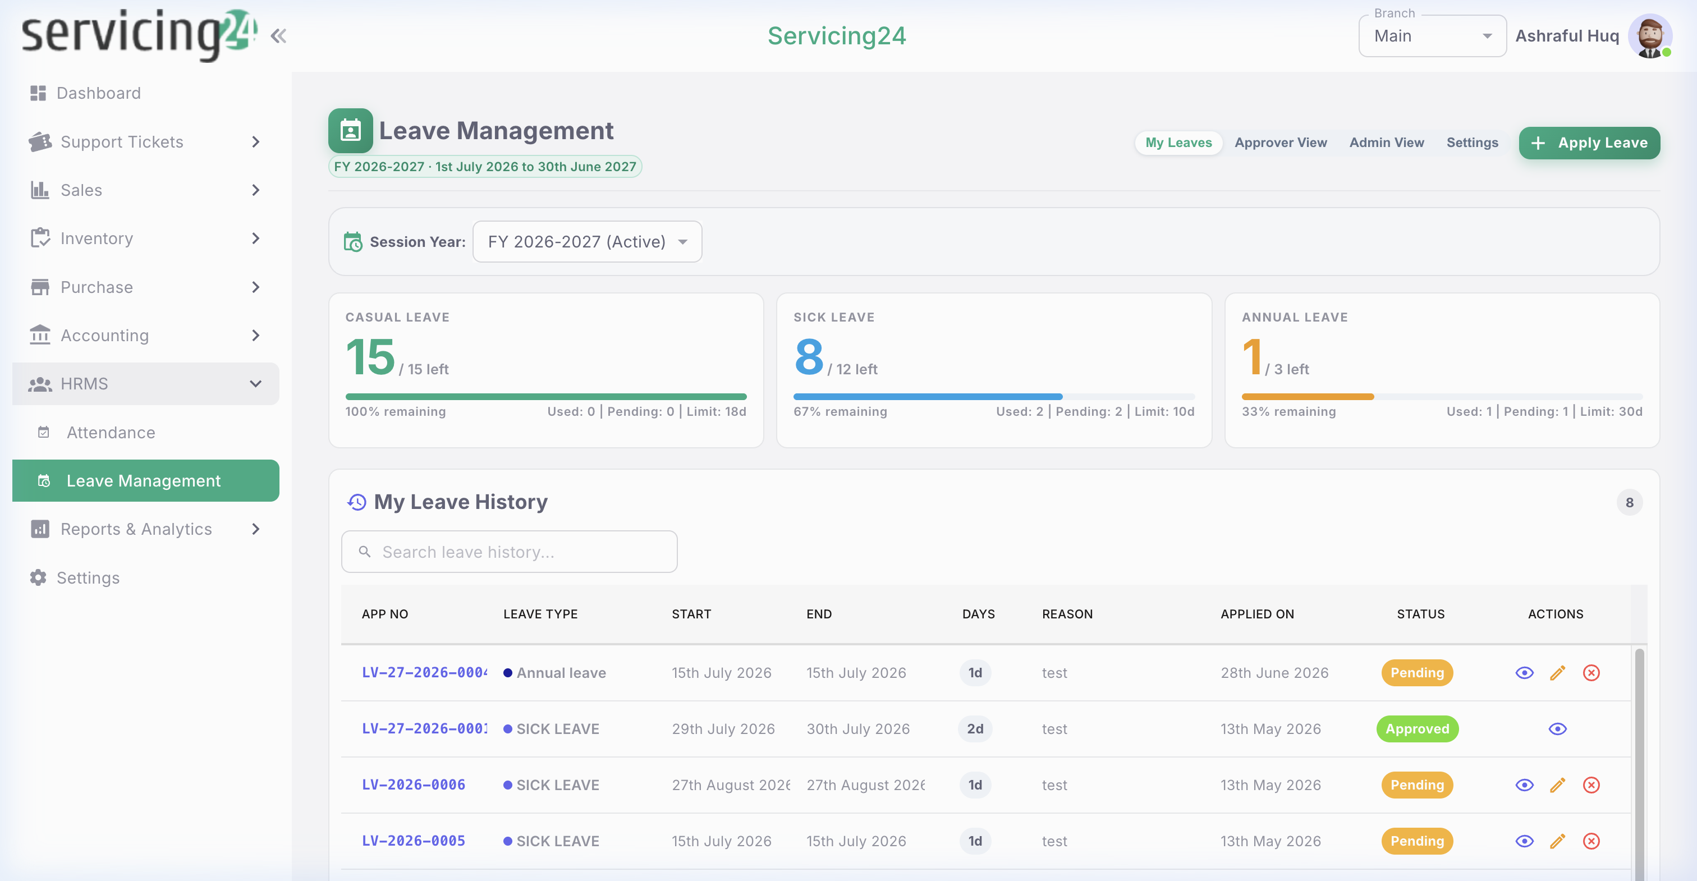Click the Sales bar chart icon
Image resolution: width=1697 pixels, height=881 pixels.
coord(40,190)
